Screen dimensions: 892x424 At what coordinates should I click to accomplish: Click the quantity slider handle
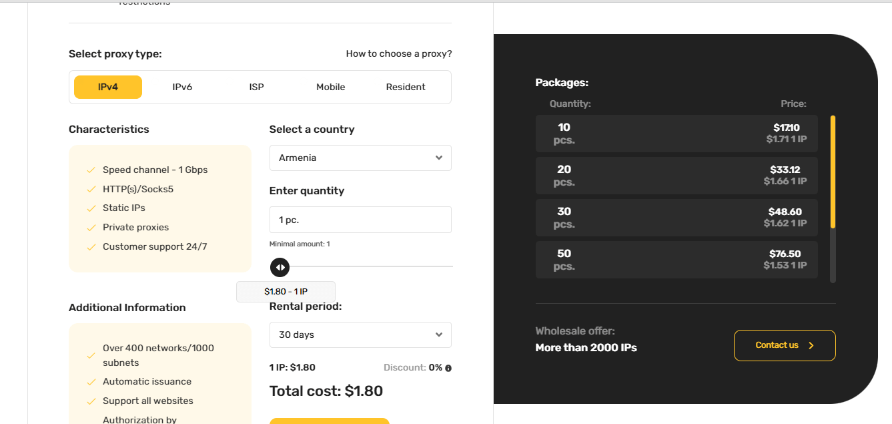[280, 267]
